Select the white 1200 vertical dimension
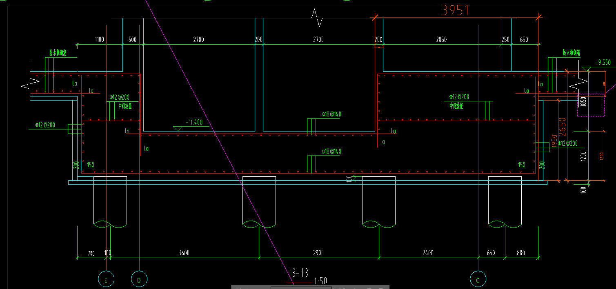Viewport: 616px width, 289px height. (583, 157)
